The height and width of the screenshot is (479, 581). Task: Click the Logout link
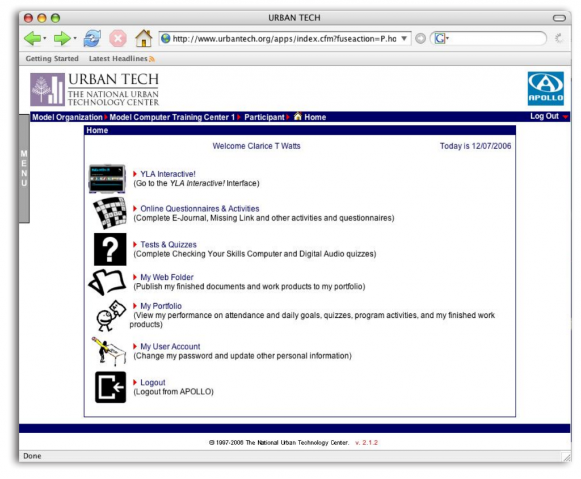(153, 383)
